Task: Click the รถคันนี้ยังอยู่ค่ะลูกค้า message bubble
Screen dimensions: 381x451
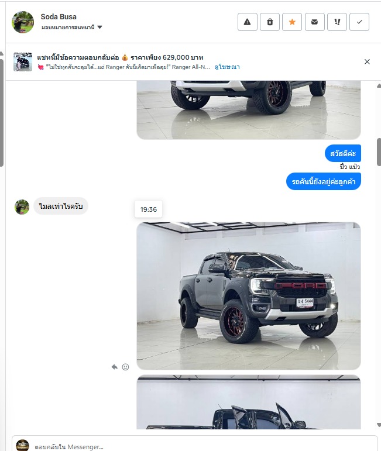Action: (x=324, y=181)
